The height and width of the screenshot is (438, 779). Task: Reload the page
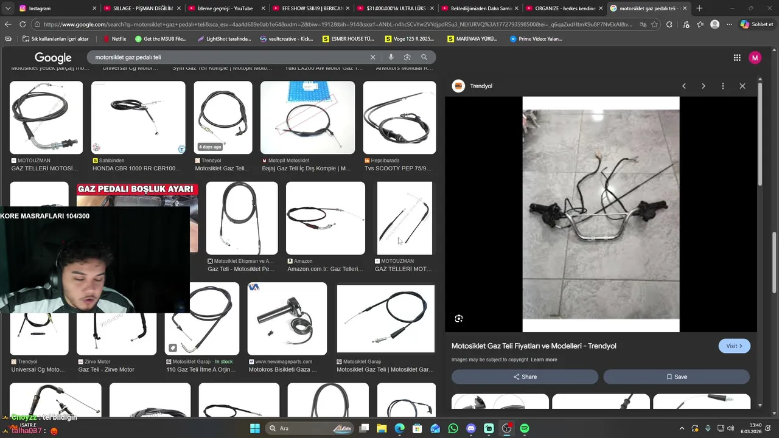(23, 24)
